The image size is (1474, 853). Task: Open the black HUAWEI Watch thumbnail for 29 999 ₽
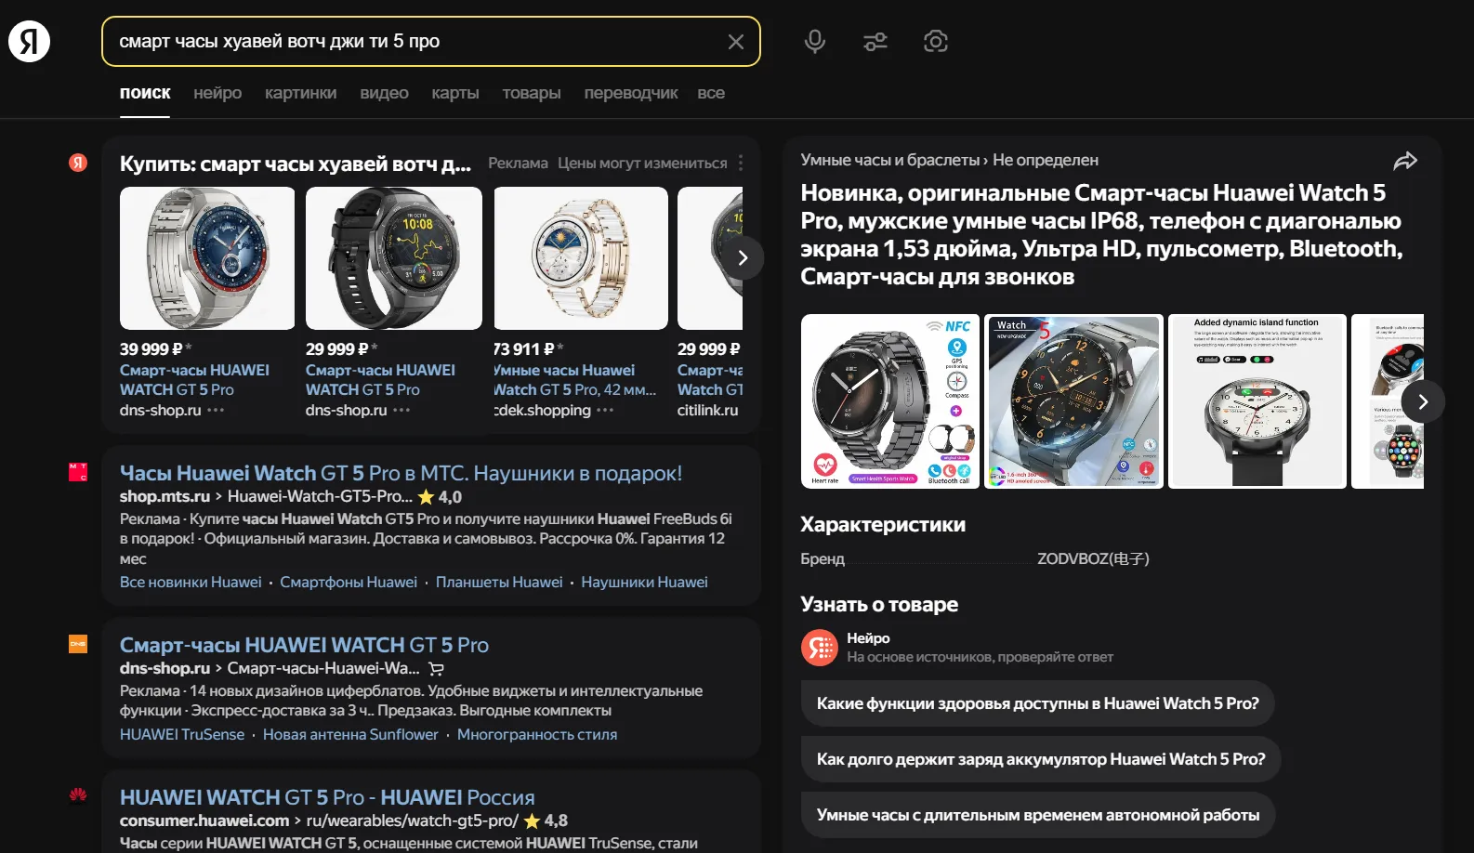(x=394, y=258)
